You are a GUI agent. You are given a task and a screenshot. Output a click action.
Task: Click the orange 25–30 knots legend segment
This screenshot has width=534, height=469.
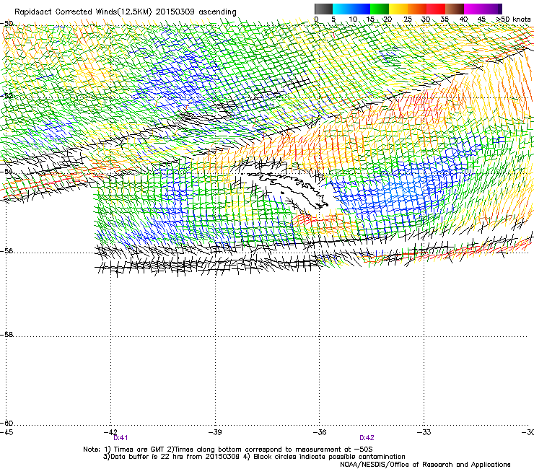click(x=417, y=9)
